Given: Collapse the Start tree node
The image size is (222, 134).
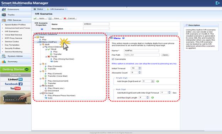Looking at the screenshot, I should coord(35,37).
